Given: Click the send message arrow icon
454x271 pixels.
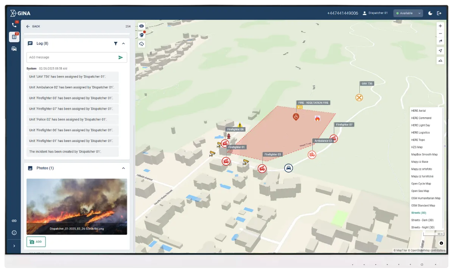Looking at the screenshot, I should (121, 57).
